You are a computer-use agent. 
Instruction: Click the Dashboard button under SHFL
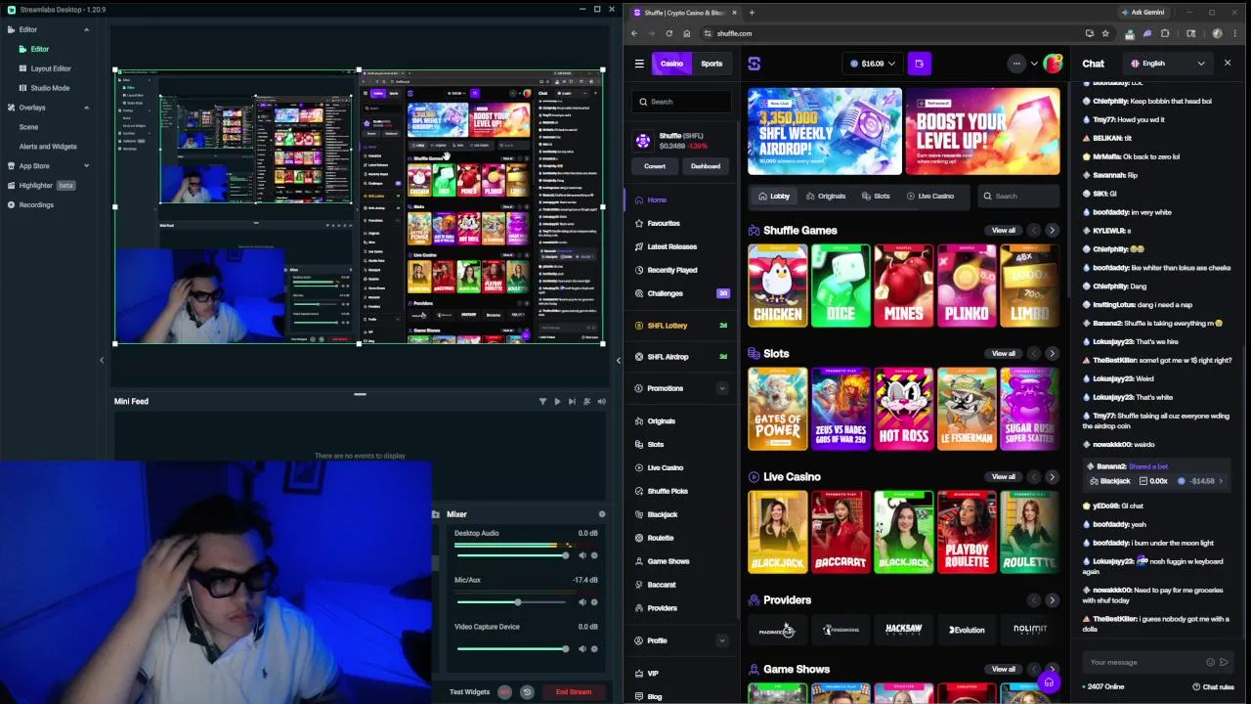pyautogui.click(x=705, y=166)
